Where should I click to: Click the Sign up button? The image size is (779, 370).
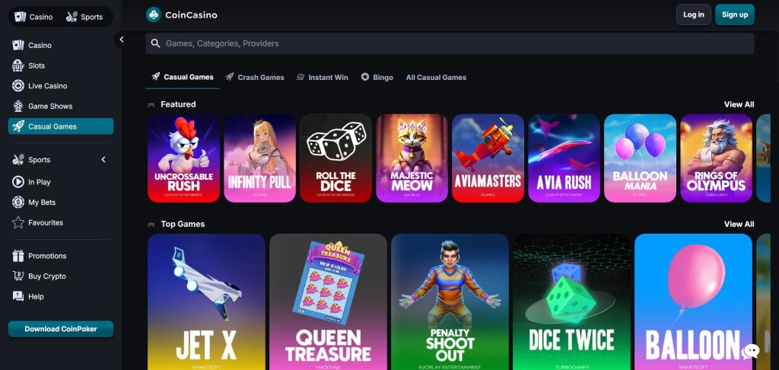click(735, 14)
